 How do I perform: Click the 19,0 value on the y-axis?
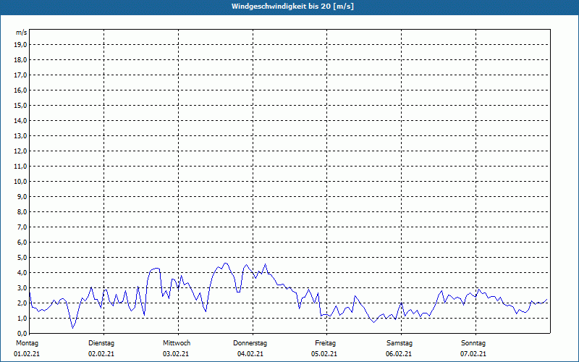(21, 44)
